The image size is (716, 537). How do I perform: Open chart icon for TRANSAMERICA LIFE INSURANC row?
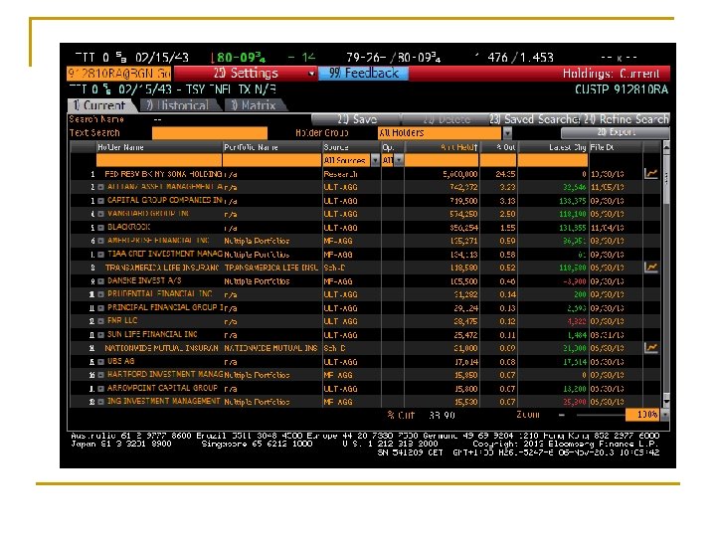click(650, 268)
